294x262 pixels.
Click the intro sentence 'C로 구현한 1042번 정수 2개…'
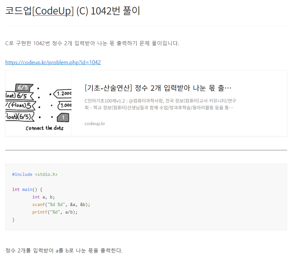coord(92,43)
